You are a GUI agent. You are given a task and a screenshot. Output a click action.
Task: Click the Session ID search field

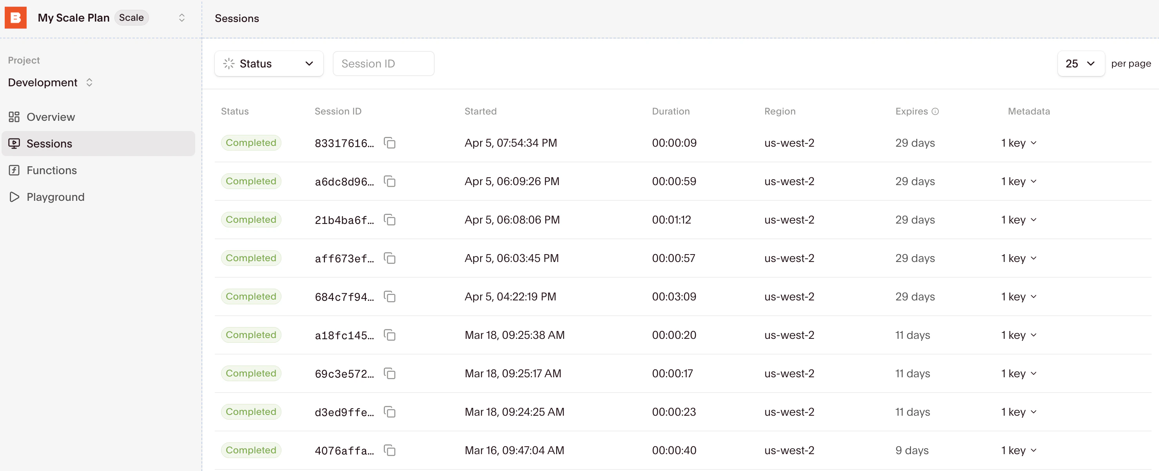point(383,64)
